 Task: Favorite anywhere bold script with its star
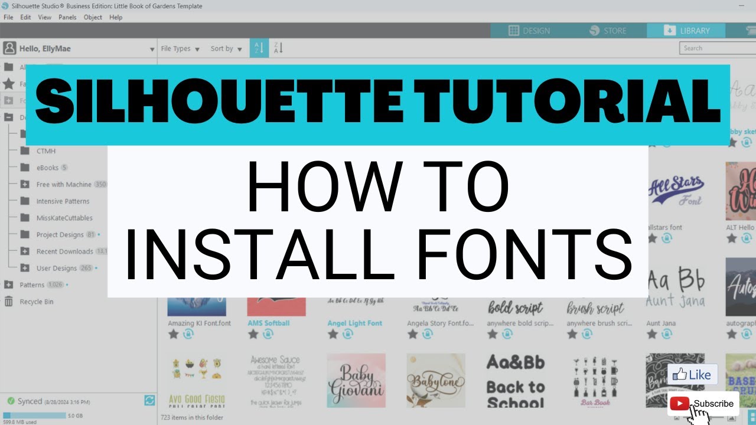pos(492,334)
